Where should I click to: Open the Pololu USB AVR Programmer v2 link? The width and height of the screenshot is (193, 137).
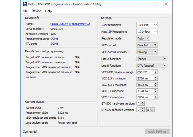pyautogui.click(x=70, y=24)
